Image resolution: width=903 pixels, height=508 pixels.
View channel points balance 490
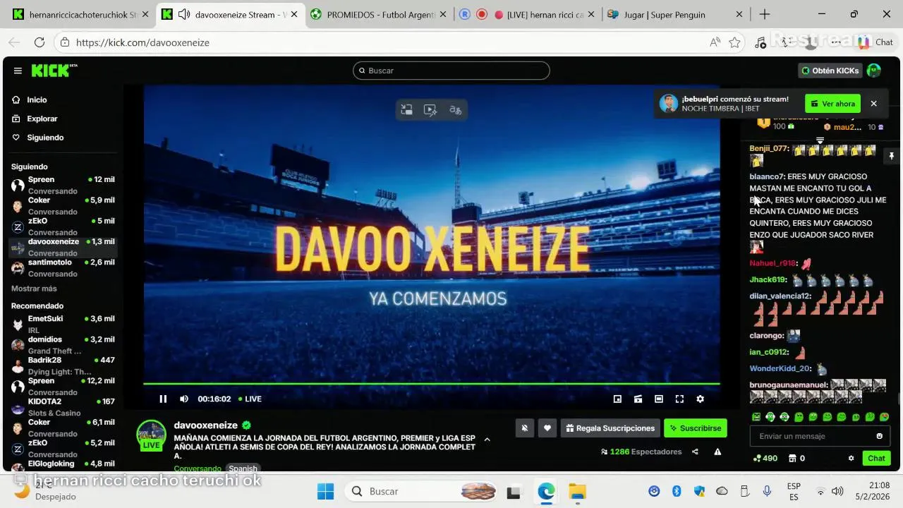[x=765, y=458]
